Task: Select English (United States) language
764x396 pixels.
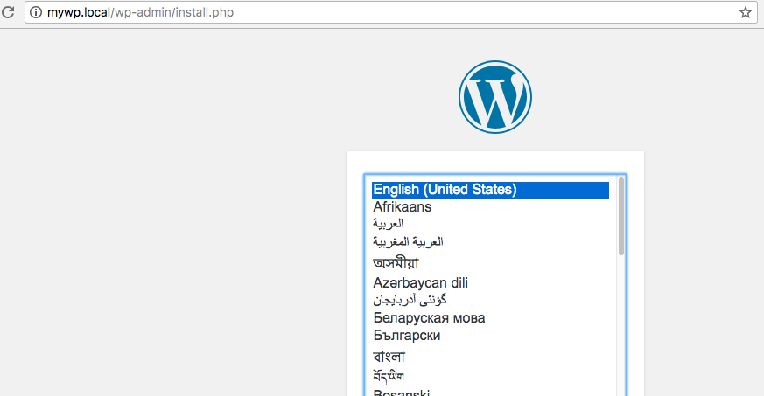Action: pos(491,190)
